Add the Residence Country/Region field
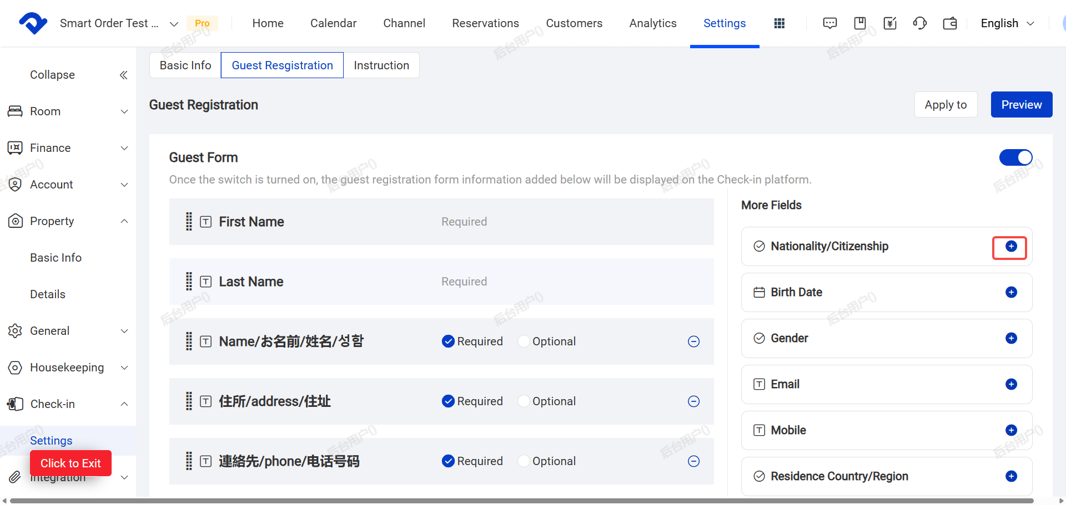The width and height of the screenshot is (1066, 505). point(1011,476)
